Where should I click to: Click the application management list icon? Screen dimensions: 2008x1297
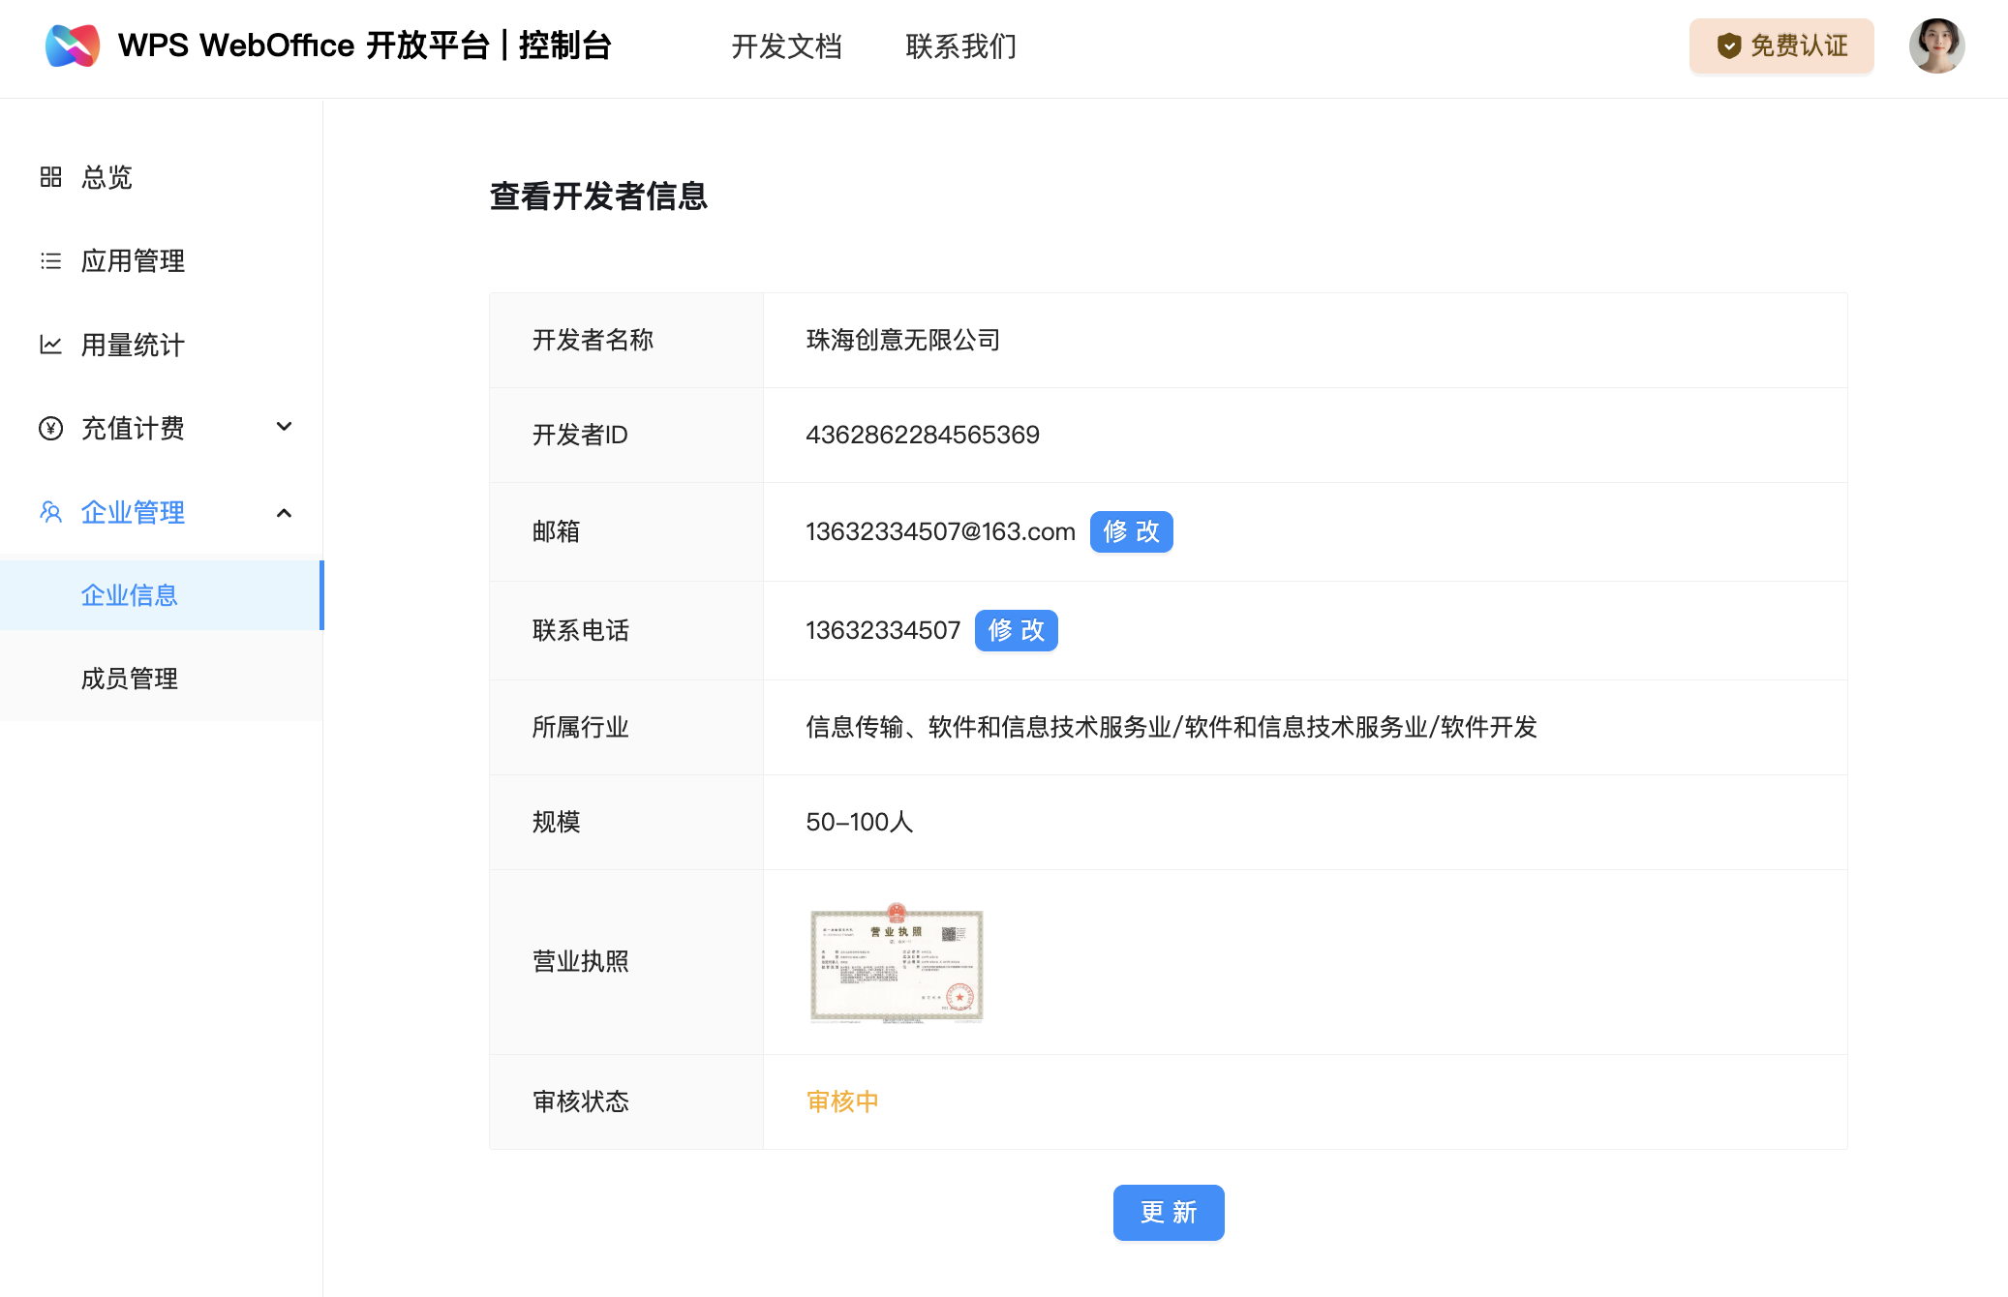pyautogui.click(x=50, y=261)
